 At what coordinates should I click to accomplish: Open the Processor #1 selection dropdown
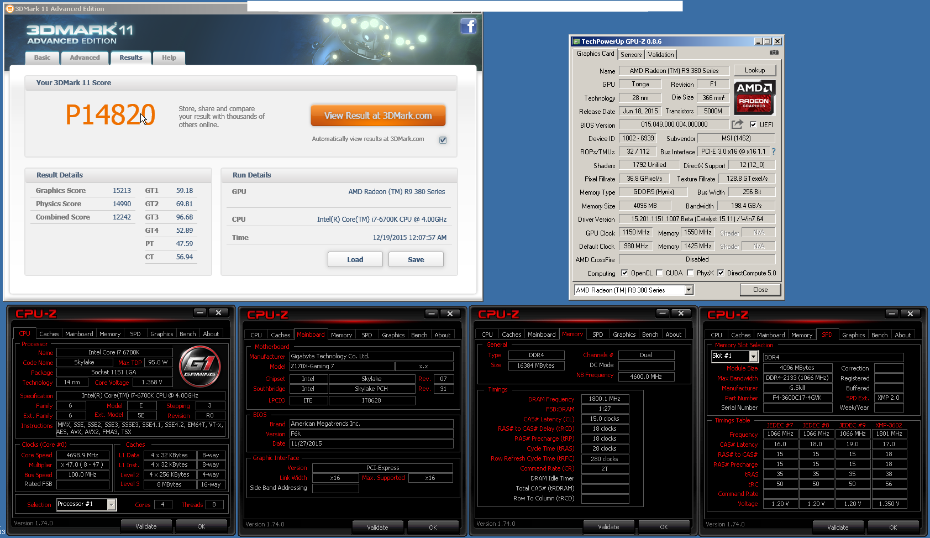(111, 504)
